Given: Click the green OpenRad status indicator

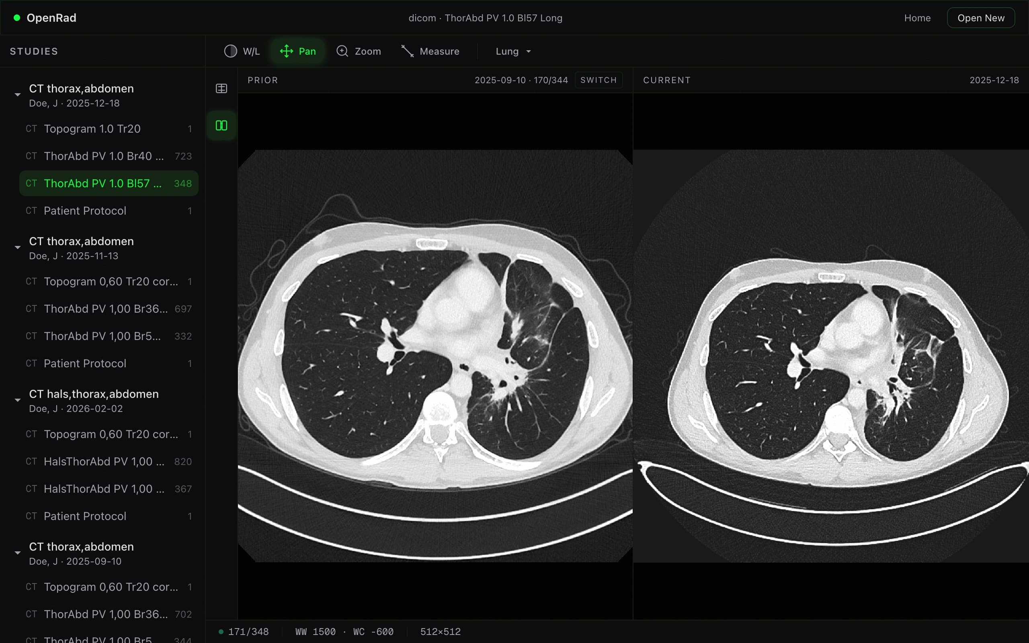Looking at the screenshot, I should tap(17, 17).
